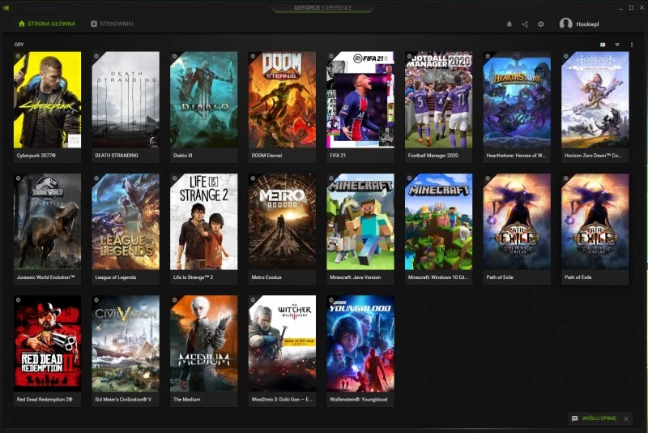Click optimization badge on Metro Exodus cover
Screen dimensions: 648x433
click(253, 178)
